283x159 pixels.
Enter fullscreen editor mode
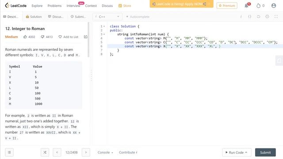(276, 17)
